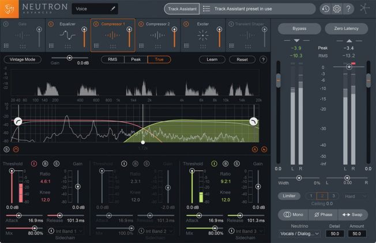The image size is (376, 243).
Task: Select RMS detection mode
Action: tap(112, 59)
